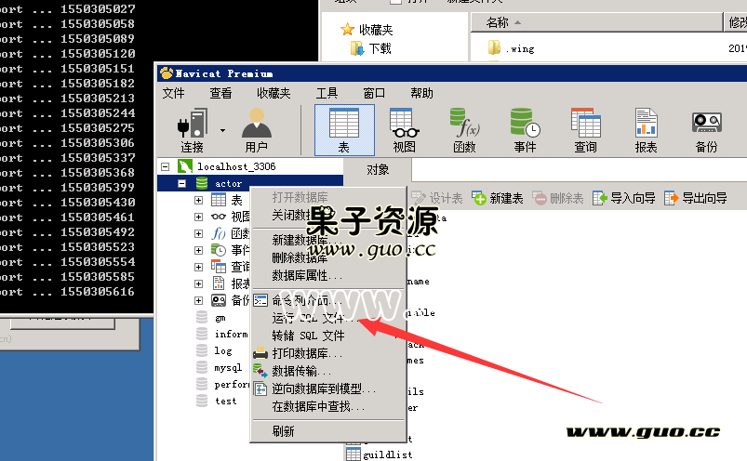Screen dimensions: 747x461
Task: Choose 刷新 from context menu
Action: [x=327, y=431]
